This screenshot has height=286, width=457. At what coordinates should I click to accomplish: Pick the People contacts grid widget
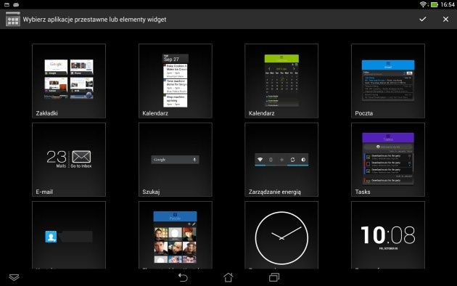click(x=175, y=235)
